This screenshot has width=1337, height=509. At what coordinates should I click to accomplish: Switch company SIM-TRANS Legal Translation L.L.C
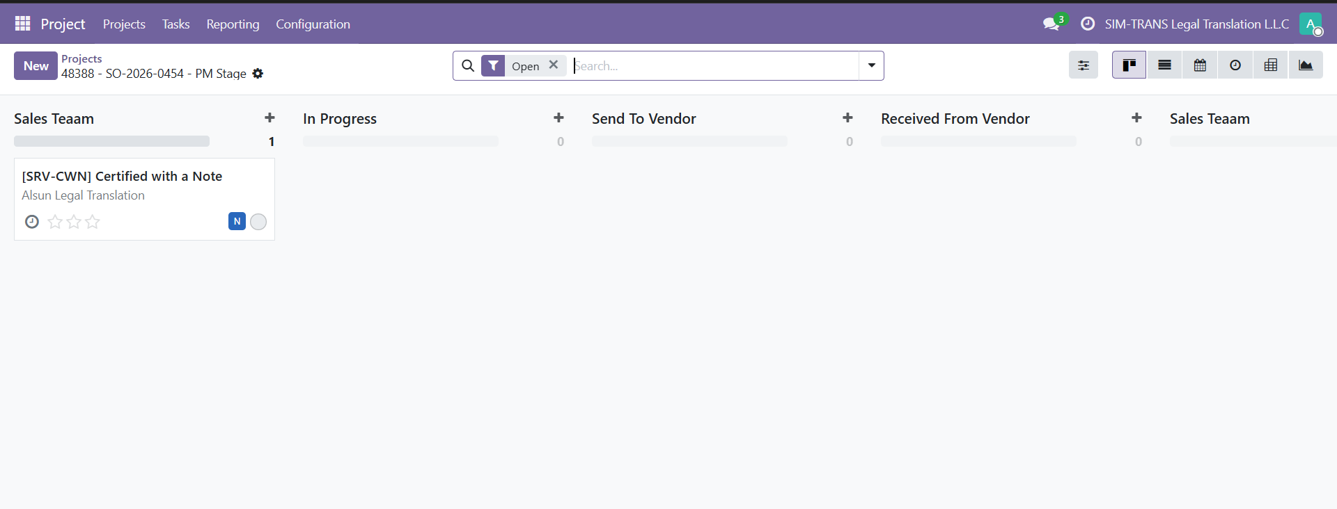1196,24
